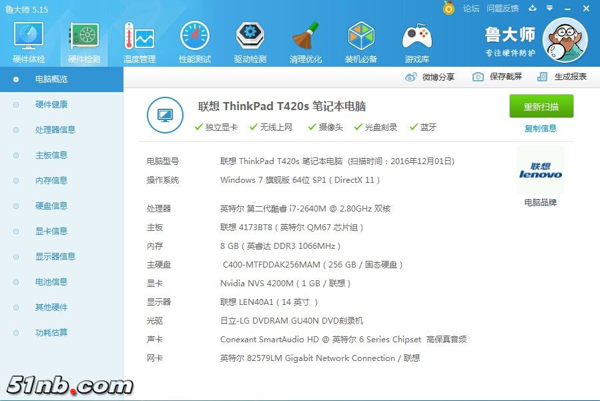Launch the 性能测试 performance benchmark
Image resolution: width=600 pixels, height=401 pixels.
(194, 40)
